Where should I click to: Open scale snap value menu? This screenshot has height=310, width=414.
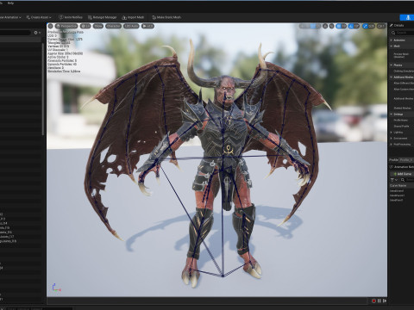(x=372, y=26)
